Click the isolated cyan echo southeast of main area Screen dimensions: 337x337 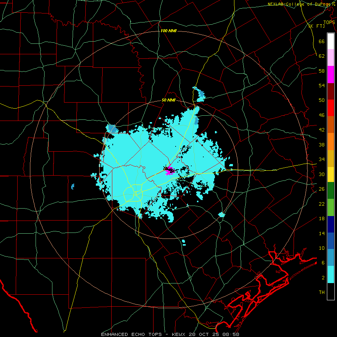pos(222,215)
